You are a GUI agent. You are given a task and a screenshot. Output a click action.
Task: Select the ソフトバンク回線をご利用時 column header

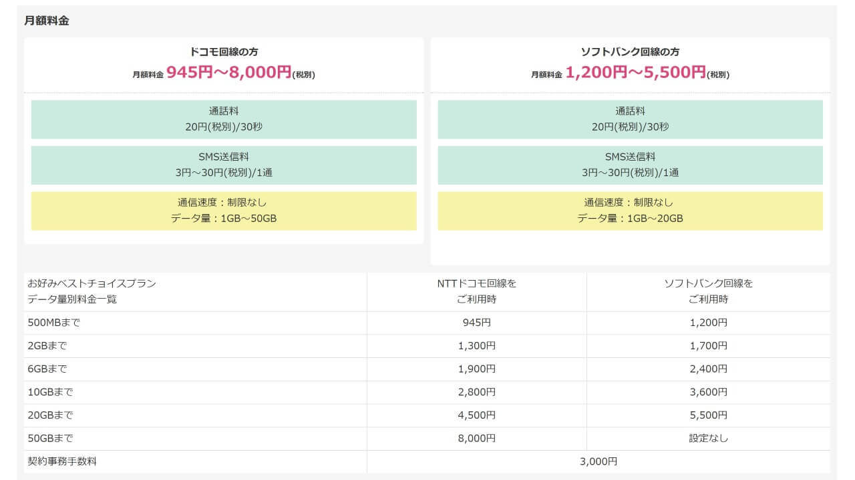(708, 291)
